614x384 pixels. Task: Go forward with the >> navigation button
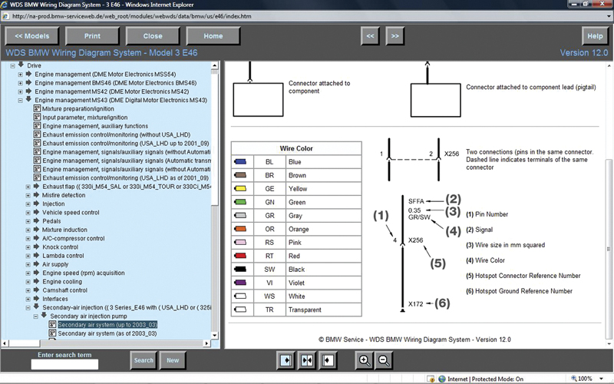click(x=394, y=36)
